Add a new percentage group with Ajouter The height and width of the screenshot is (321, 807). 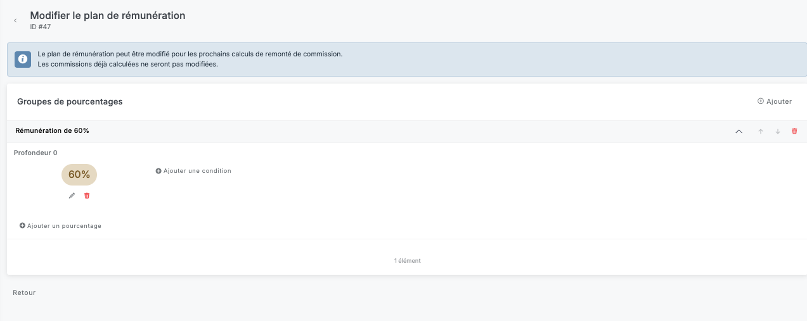pos(775,101)
